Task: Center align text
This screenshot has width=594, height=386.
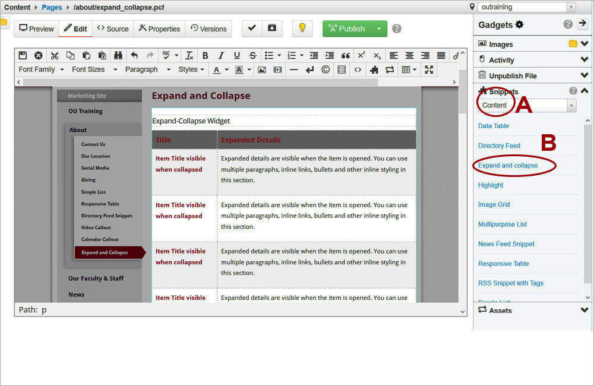Action: coord(409,55)
